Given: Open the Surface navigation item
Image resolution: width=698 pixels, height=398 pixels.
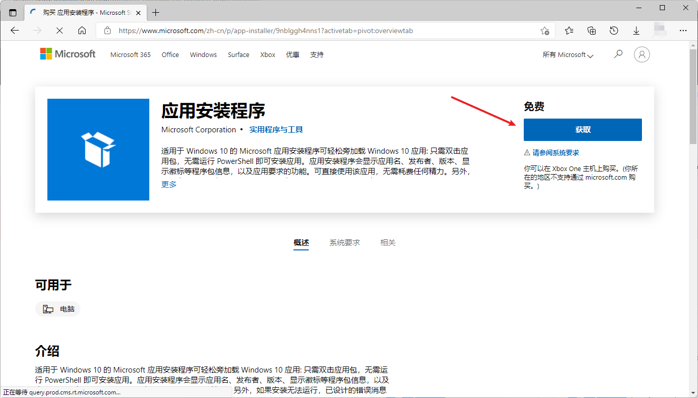Looking at the screenshot, I should tap(238, 55).
